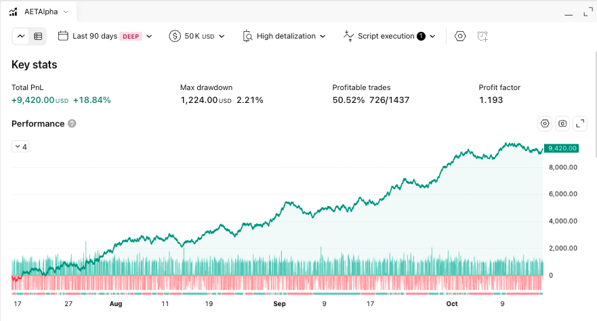The height and width of the screenshot is (321, 597).
Task: Click the 4,000.00 axis label
Action: pos(562,221)
